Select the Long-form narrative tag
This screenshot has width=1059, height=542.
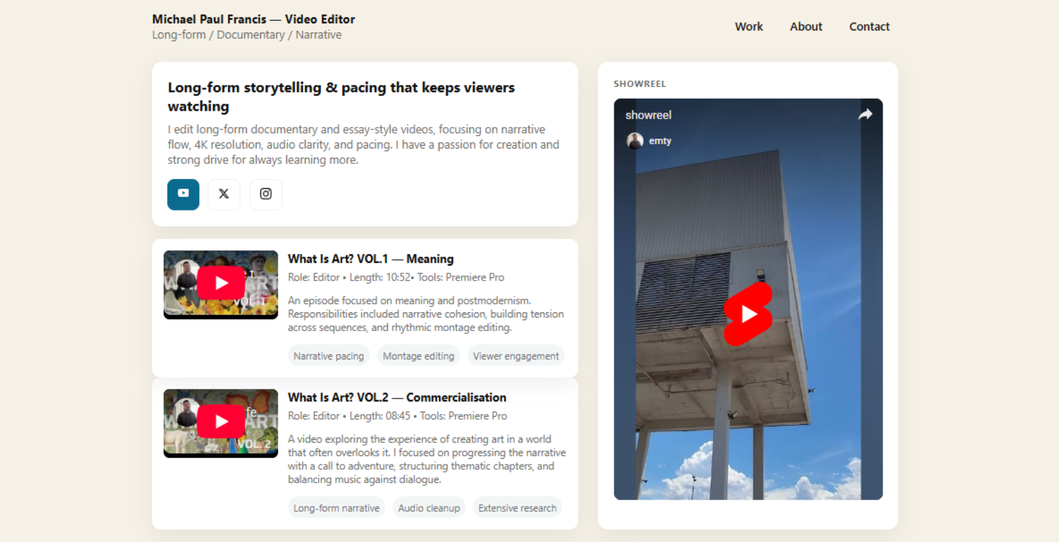pos(336,508)
